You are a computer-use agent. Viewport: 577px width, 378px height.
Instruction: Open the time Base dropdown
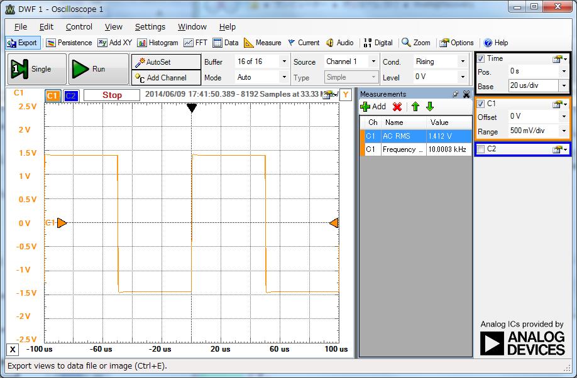[564, 85]
